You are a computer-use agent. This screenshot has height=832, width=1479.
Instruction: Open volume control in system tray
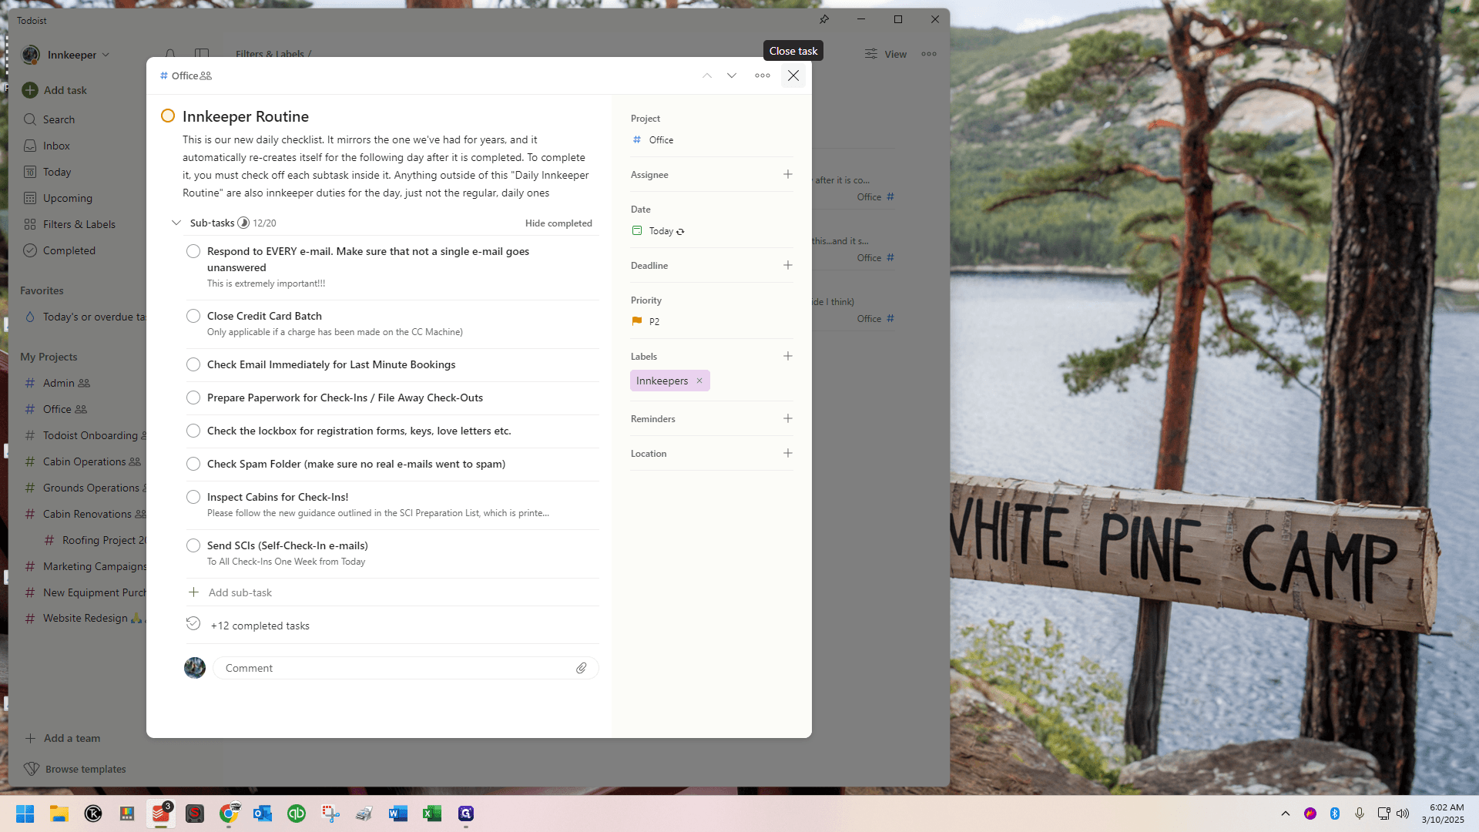click(1403, 814)
